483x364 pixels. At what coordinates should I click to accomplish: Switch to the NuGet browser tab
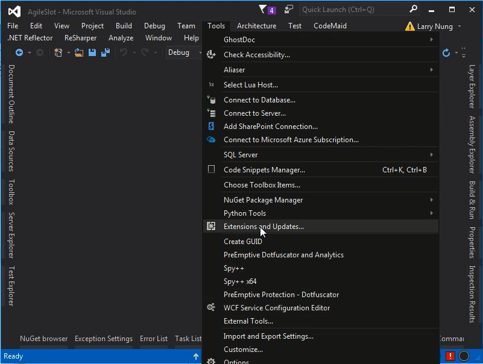tap(44, 339)
